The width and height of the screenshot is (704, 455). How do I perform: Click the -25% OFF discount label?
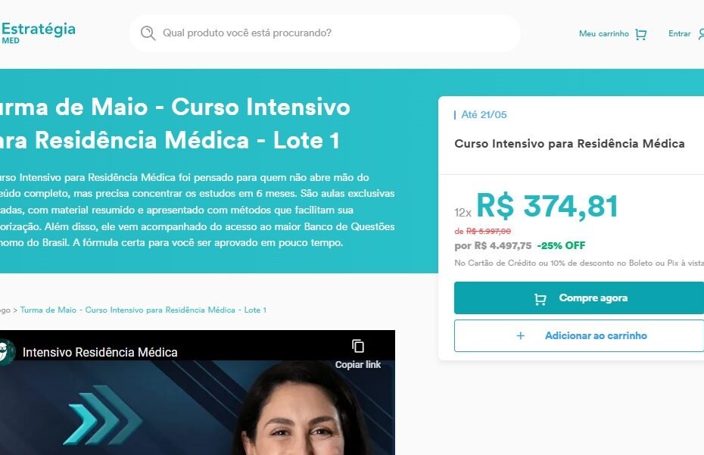pos(561,246)
